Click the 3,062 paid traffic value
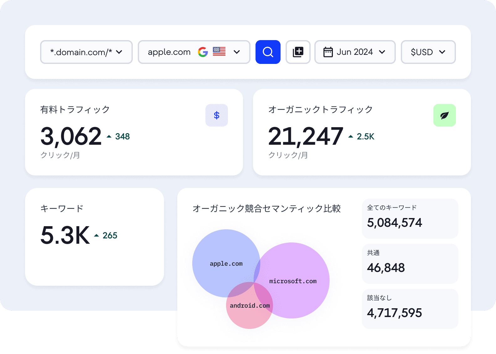This screenshot has width=496, height=354. pyautogui.click(x=71, y=137)
